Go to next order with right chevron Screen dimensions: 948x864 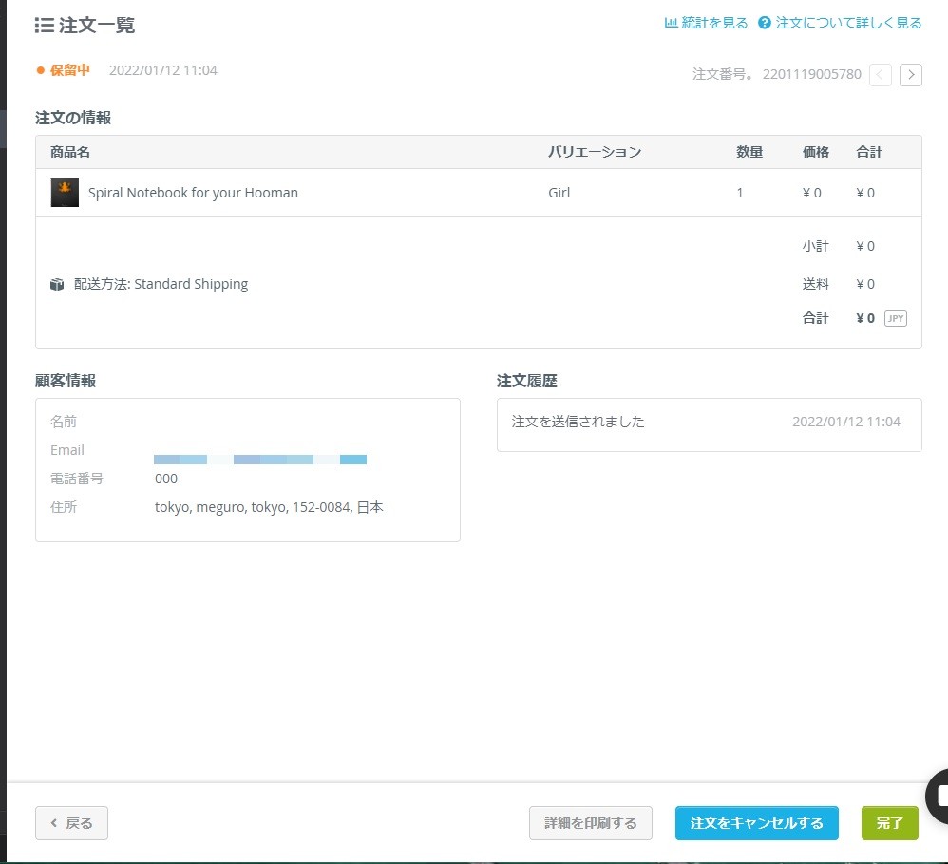pos(911,74)
